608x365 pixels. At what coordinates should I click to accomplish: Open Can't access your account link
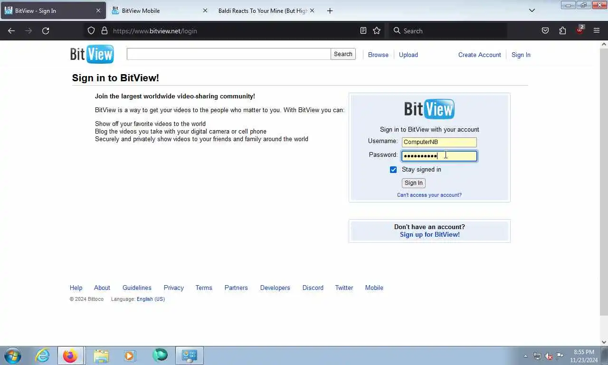click(x=429, y=195)
